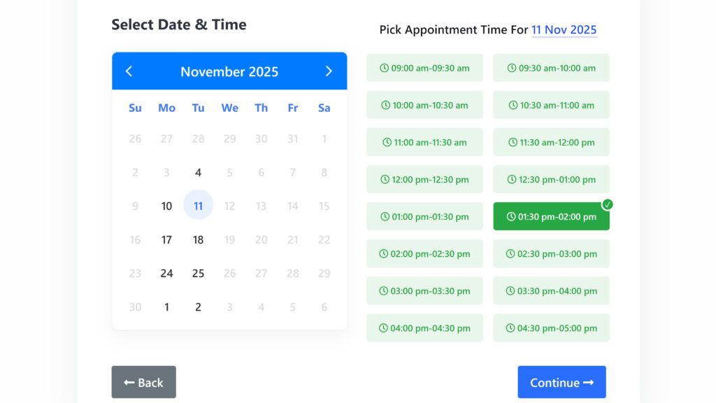Image resolution: width=716 pixels, height=403 pixels.
Task: Choose the 02:30 pm-03:00 pm slot
Action: (551, 254)
